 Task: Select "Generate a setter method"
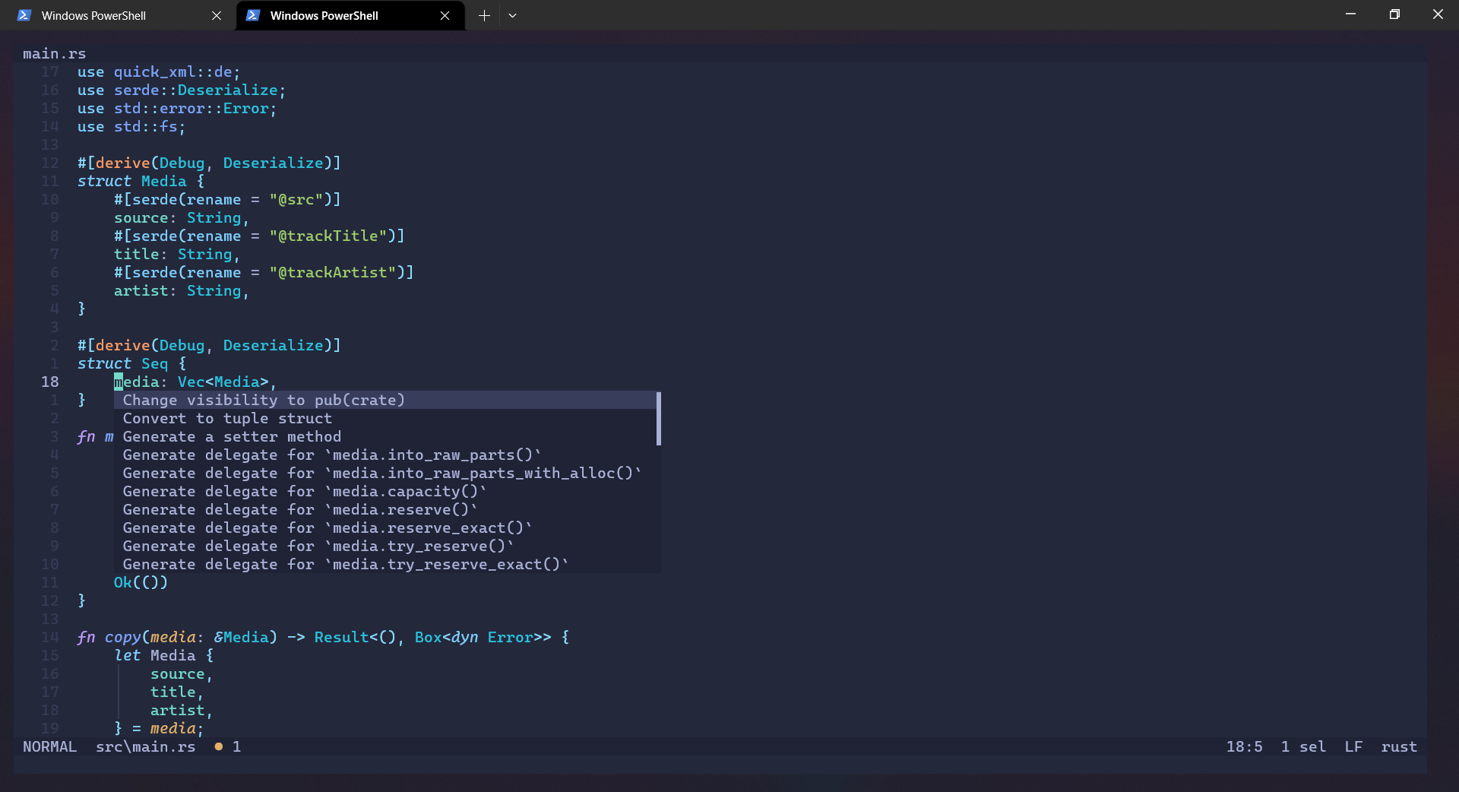pos(232,437)
